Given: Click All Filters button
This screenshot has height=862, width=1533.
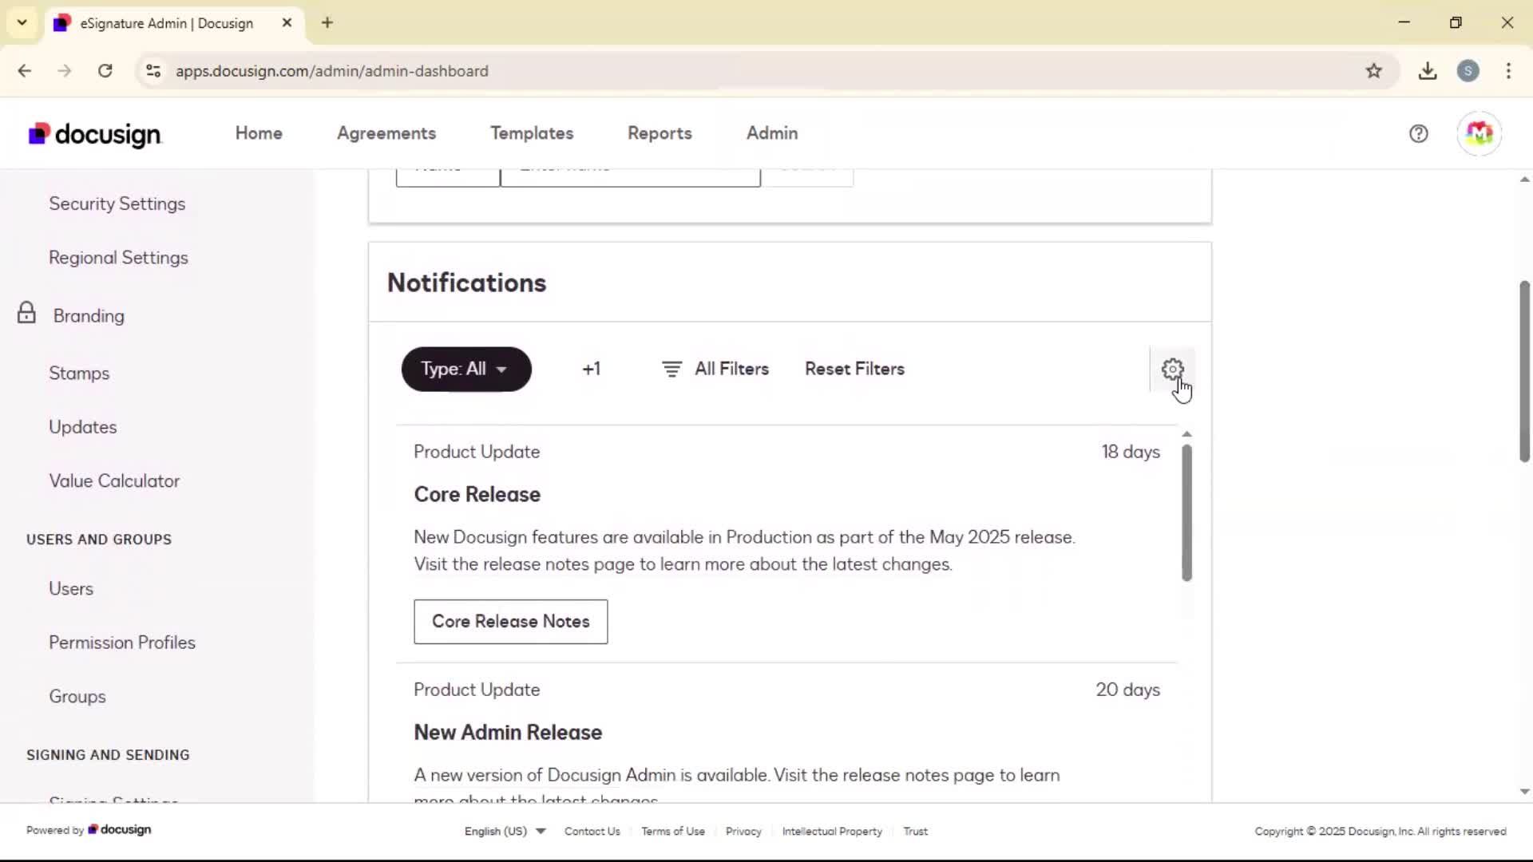Looking at the screenshot, I should click(x=715, y=369).
